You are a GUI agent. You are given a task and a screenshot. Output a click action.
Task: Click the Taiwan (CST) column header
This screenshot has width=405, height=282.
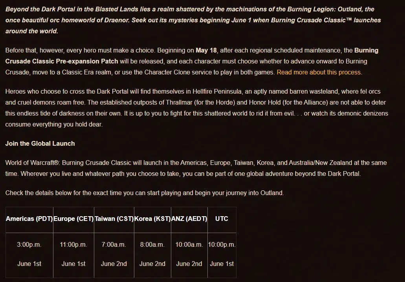(114, 219)
